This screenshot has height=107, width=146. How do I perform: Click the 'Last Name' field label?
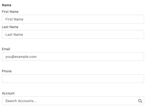coord(10,27)
